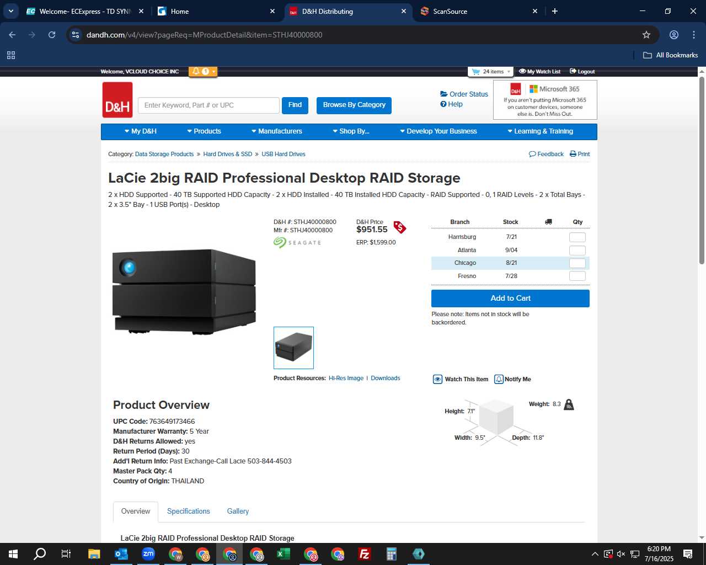
Task: Open Chrome tab search dropdown
Action: point(11,11)
